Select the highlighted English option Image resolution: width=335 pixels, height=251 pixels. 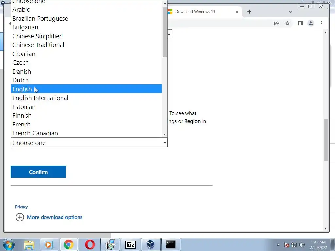[86, 89]
